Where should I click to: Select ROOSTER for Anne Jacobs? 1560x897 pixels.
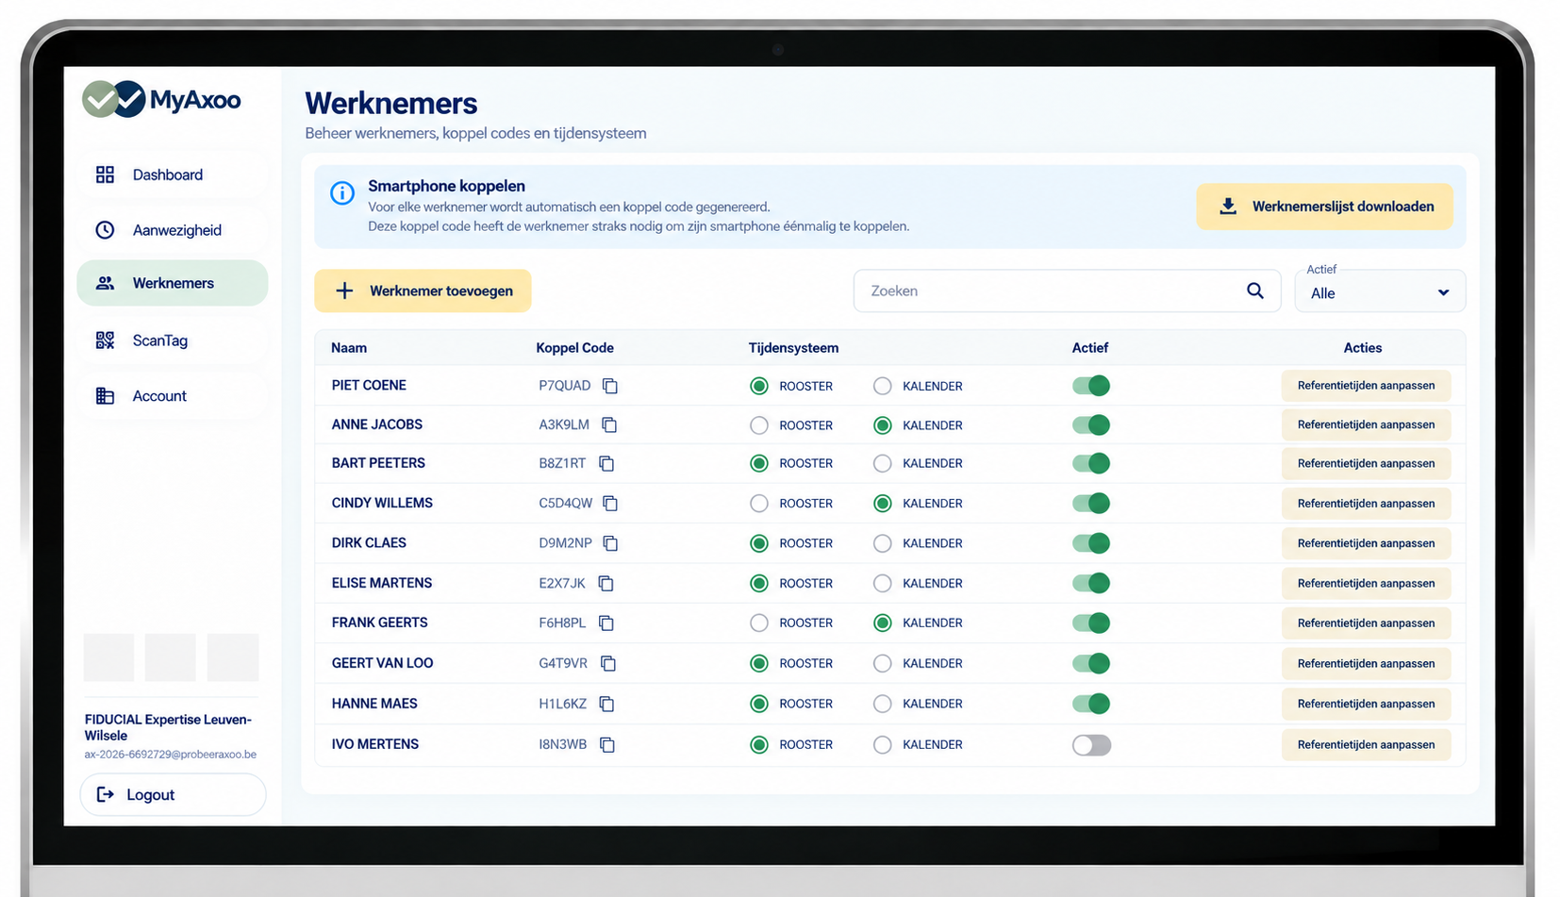tap(759, 425)
